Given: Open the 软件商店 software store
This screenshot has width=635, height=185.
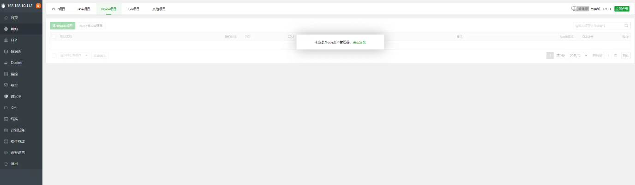Looking at the screenshot, I should [x=18, y=141].
